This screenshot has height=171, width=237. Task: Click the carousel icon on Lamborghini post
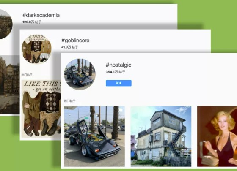coord(121,110)
